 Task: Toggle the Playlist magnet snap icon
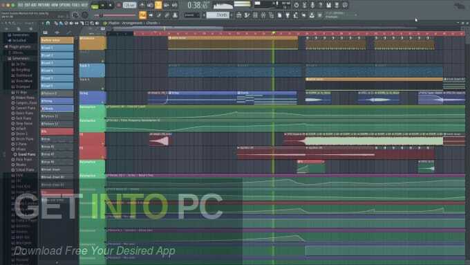pyautogui.click(x=48, y=23)
